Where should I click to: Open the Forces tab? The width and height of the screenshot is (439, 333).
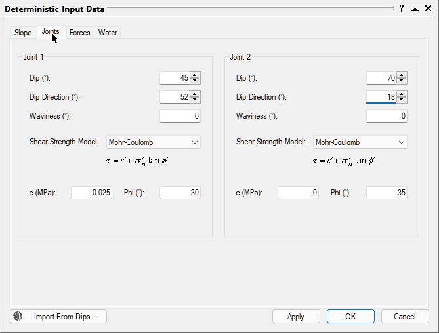(x=80, y=33)
